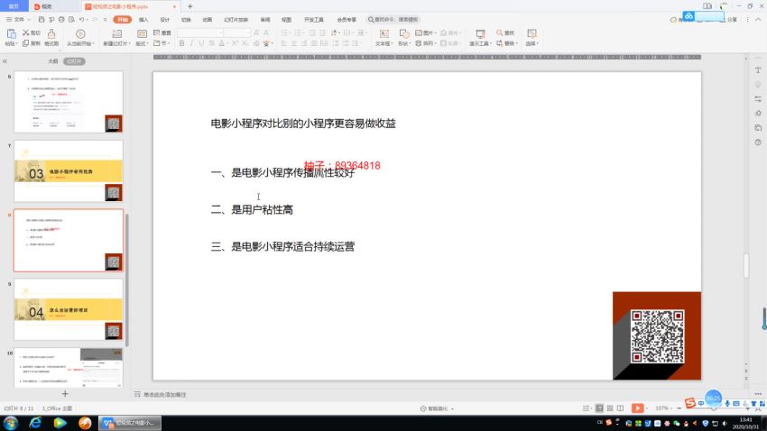Open the Slide Show ribbon tab
The image size is (767, 431).
point(236,20)
